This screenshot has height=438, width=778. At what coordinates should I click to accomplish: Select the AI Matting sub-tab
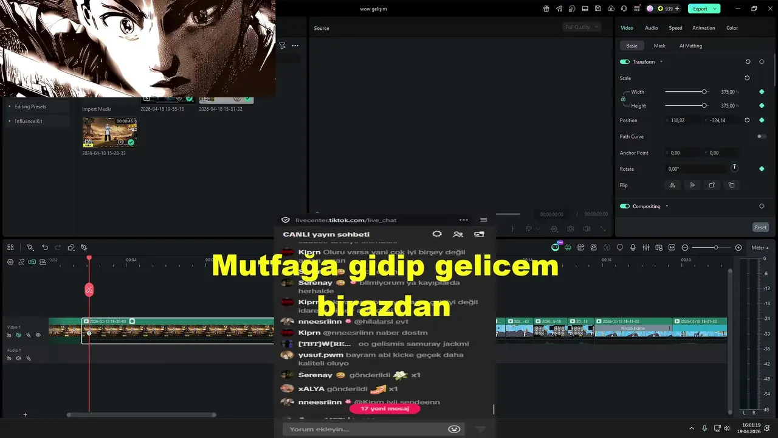(x=690, y=46)
